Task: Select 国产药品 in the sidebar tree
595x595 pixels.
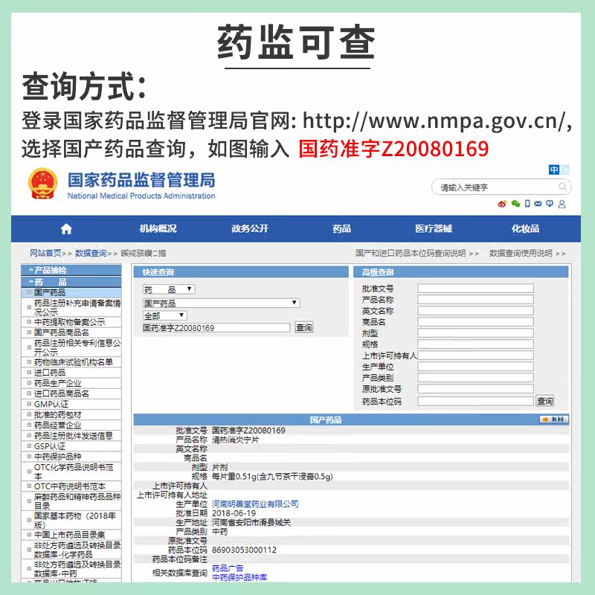Action: pos(71,292)
